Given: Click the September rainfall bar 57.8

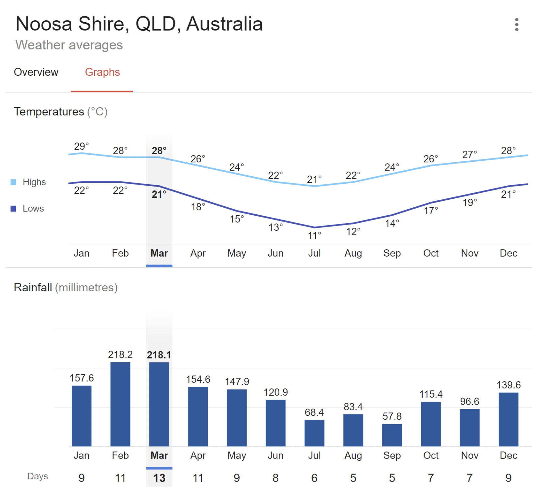Looking at the screenshot, I should (x=392, y=435).
